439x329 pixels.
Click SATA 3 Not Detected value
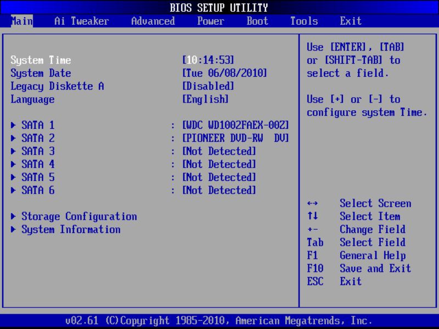(x=219, y=151)
